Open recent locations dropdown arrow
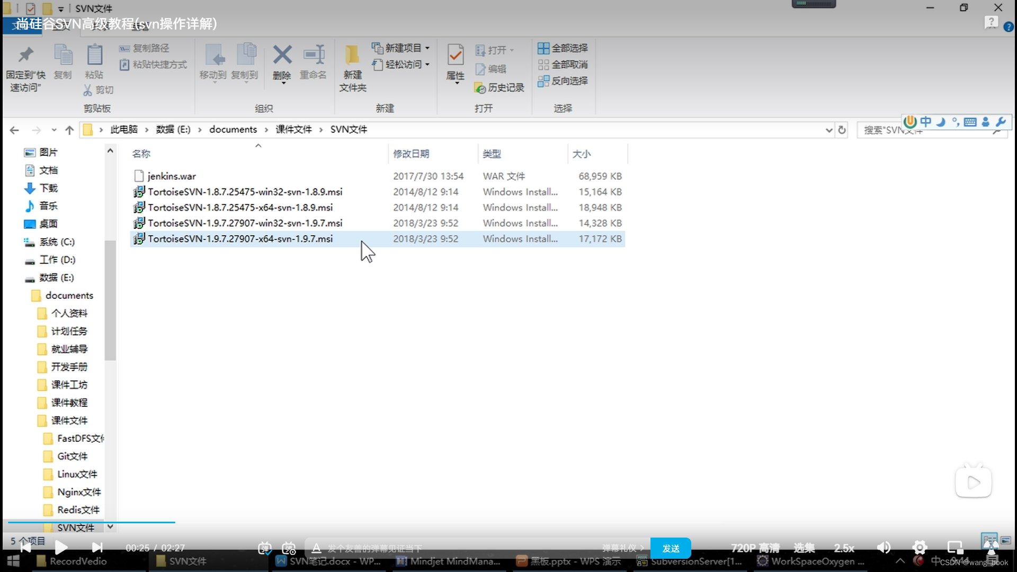The height and width of the screenshot is (572, 1017). point(54,130)
